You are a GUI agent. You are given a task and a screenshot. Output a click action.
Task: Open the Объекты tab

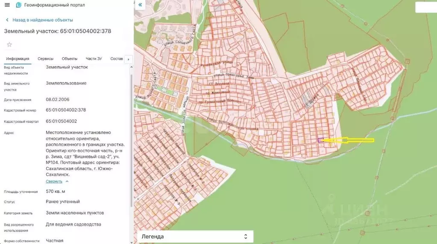[69, 59]
